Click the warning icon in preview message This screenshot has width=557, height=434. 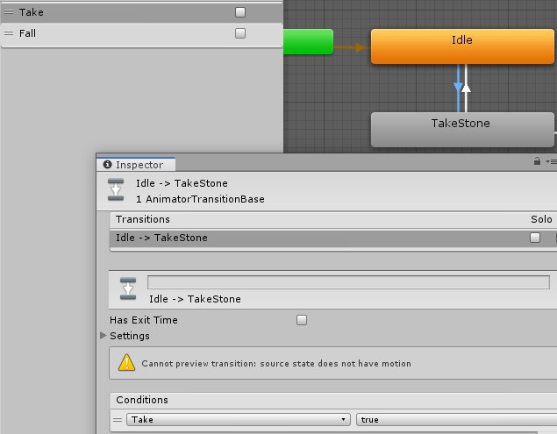[x=126, y=363]
